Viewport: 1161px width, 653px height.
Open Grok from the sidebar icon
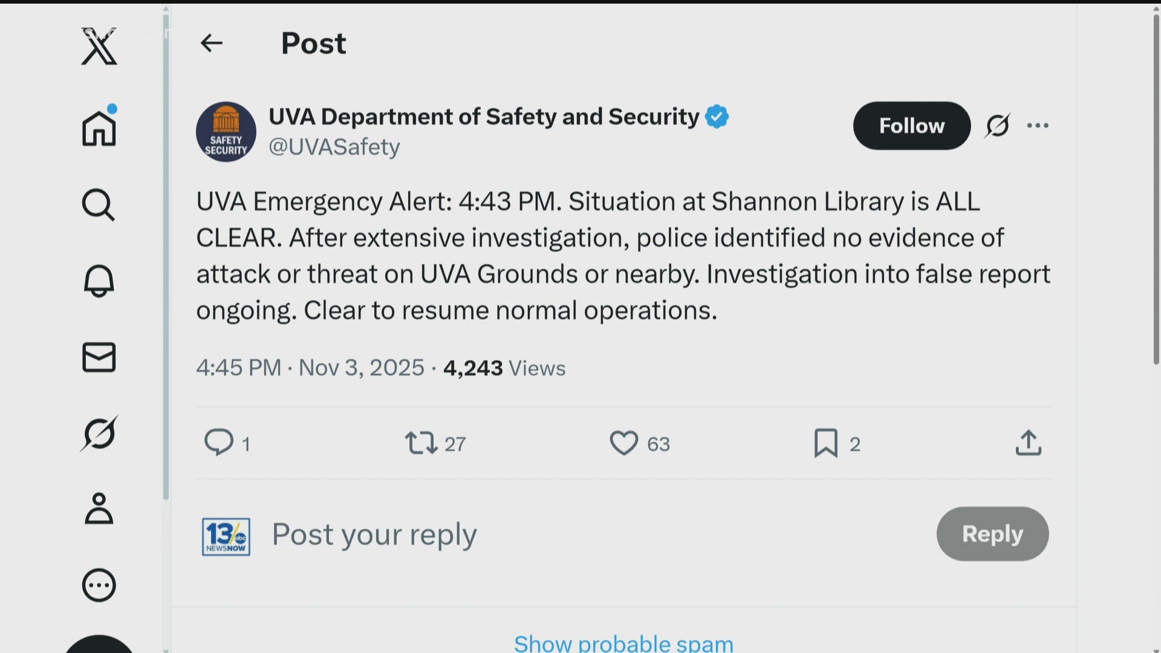(x=99, y=432)
